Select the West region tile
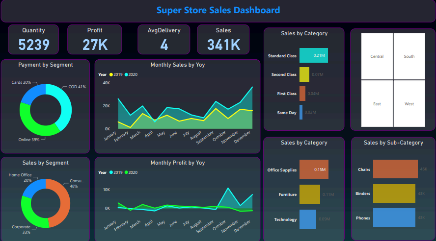The height and width of the screenshot is (241, 436). click(409, 104)
